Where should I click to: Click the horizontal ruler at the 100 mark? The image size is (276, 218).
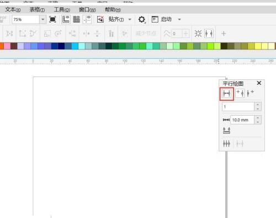coord(125,61)
